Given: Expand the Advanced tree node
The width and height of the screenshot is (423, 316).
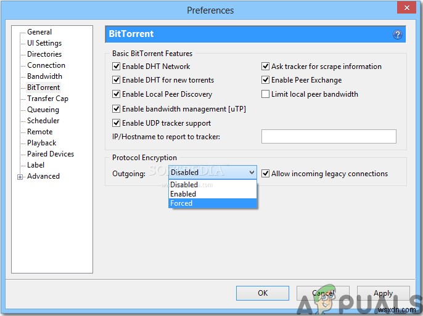Looking at the screenshot, I should 20,177.
